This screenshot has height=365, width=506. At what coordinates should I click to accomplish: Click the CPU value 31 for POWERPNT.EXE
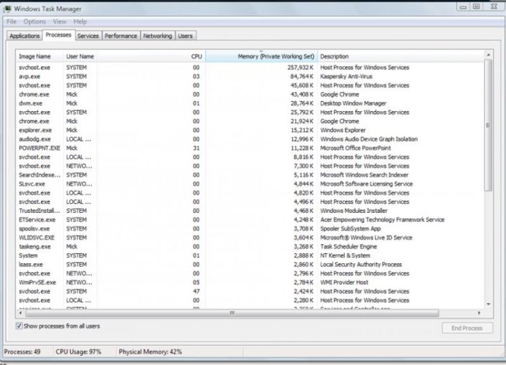point(196,148)
